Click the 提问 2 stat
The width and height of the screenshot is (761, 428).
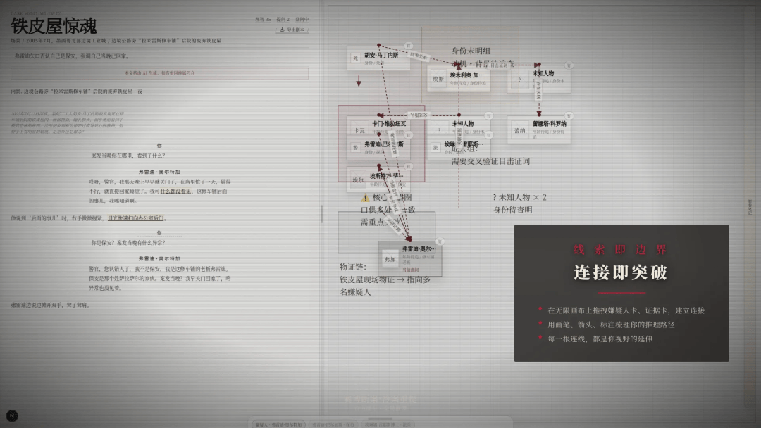[x=283, y=20]
